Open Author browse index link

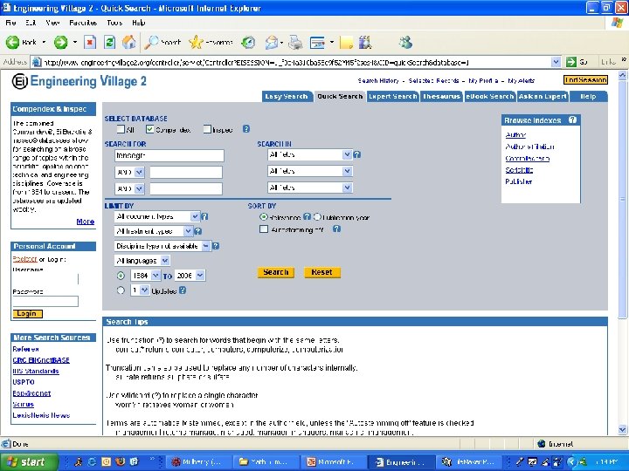(515, 135)
